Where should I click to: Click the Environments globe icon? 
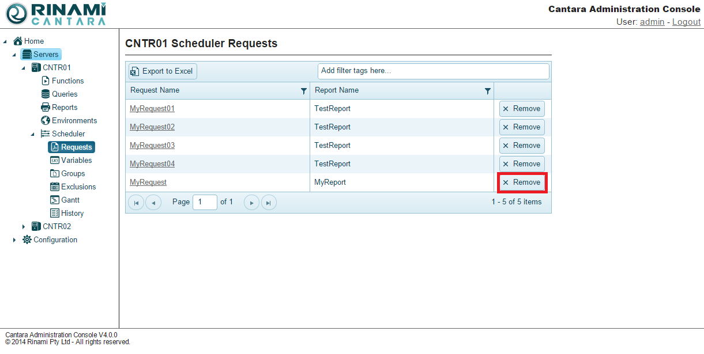pyautogui.click(x=46, y=121)
